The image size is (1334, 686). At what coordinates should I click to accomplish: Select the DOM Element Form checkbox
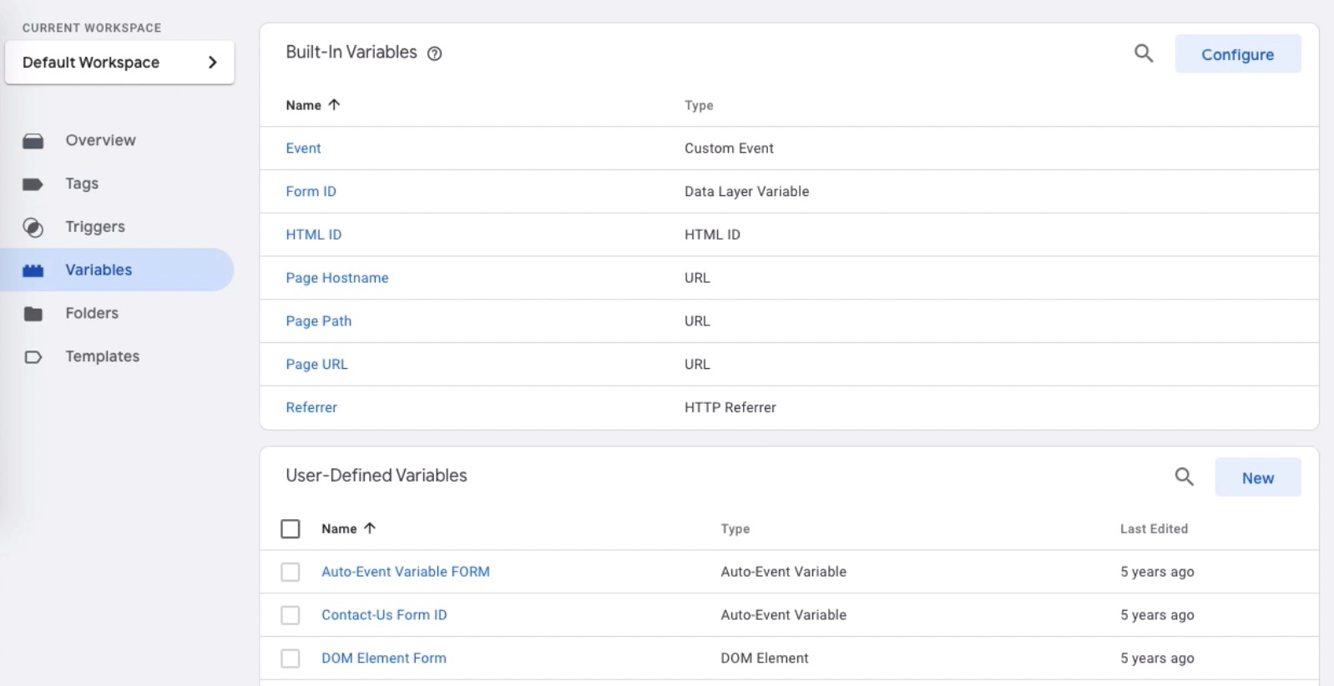coord(291,658)
